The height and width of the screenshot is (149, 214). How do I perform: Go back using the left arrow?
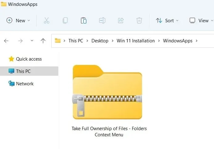click(6, 41)
